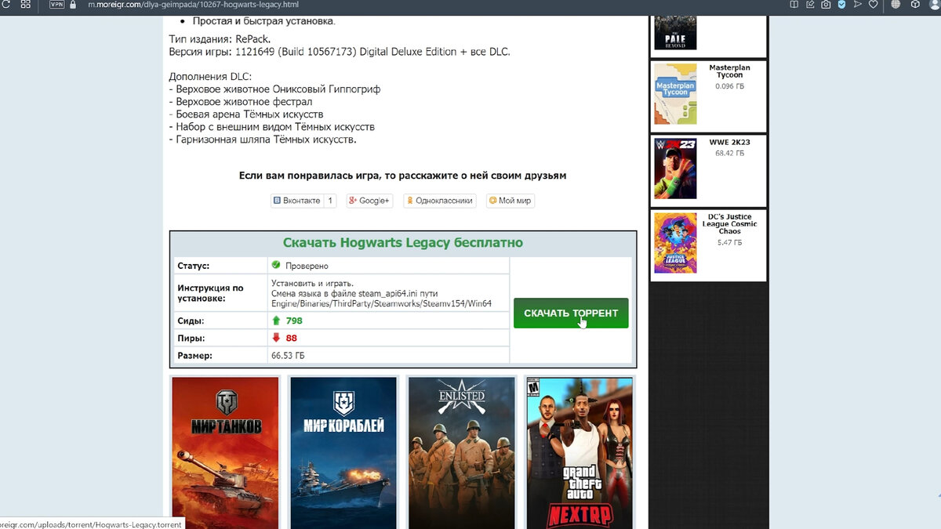Click the Hogwarts-Legacy.torrent status bar link

[91, 524]
